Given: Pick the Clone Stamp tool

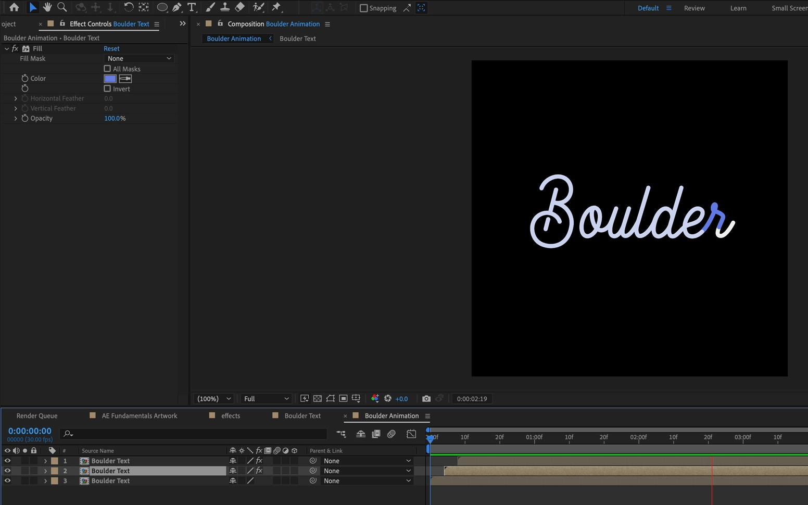Looking at the screenshot, I should (225, 7).
